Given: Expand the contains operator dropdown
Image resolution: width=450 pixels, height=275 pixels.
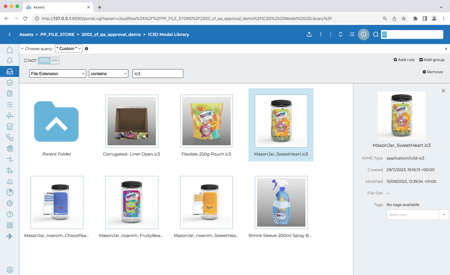Looking at the screenshot, I should [109, 74].
